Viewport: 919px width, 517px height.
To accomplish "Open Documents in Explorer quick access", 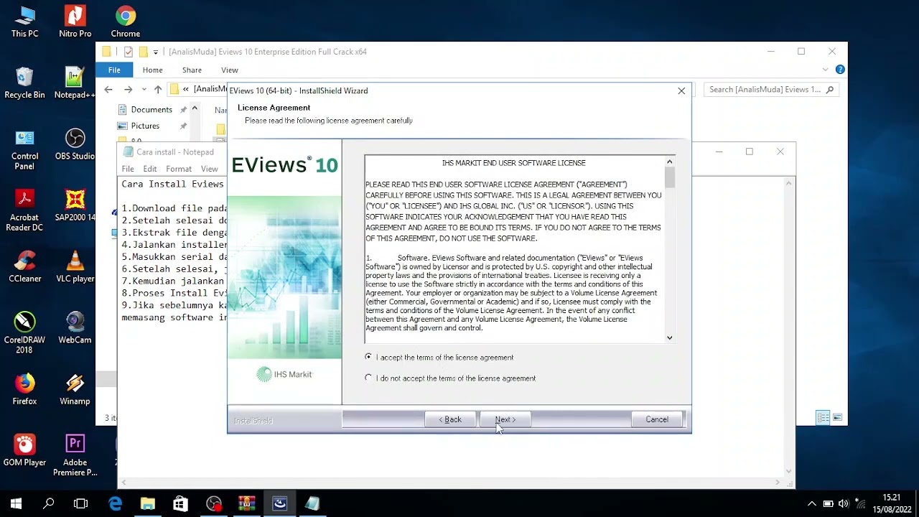I will tap(151, 109).
